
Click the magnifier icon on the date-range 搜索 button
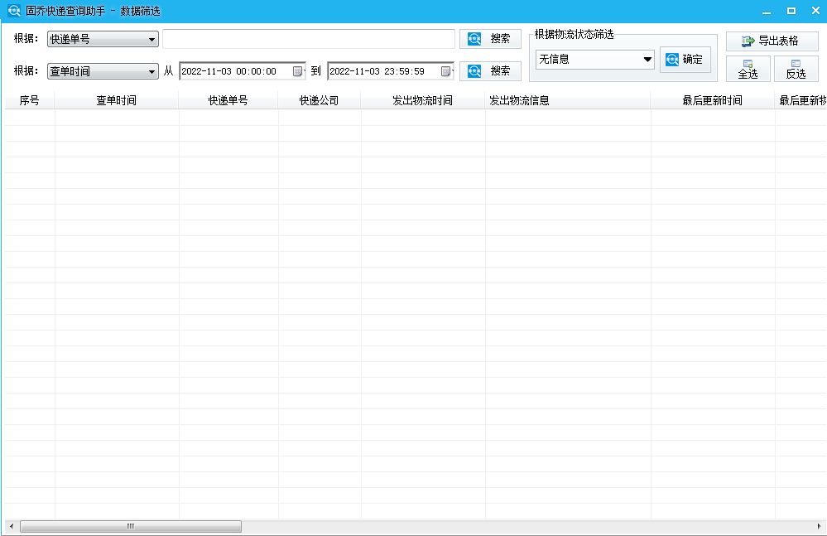(x=474, y=70)
